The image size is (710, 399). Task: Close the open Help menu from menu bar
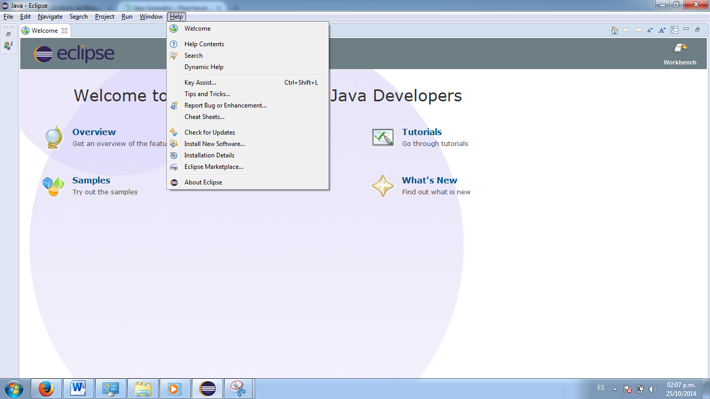pos(176,17)
